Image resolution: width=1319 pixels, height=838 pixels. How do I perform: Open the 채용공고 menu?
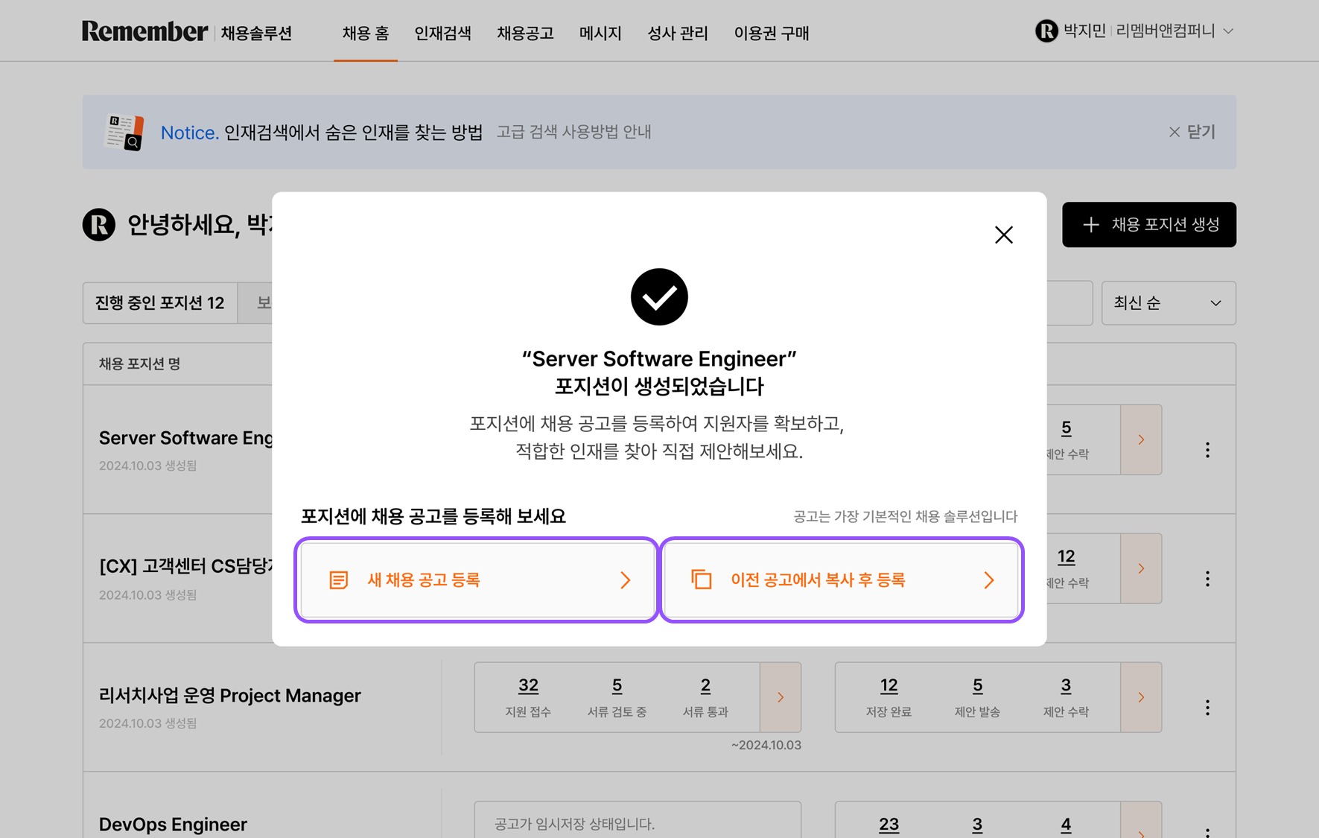pyautogui.click(x=525, y=33)
